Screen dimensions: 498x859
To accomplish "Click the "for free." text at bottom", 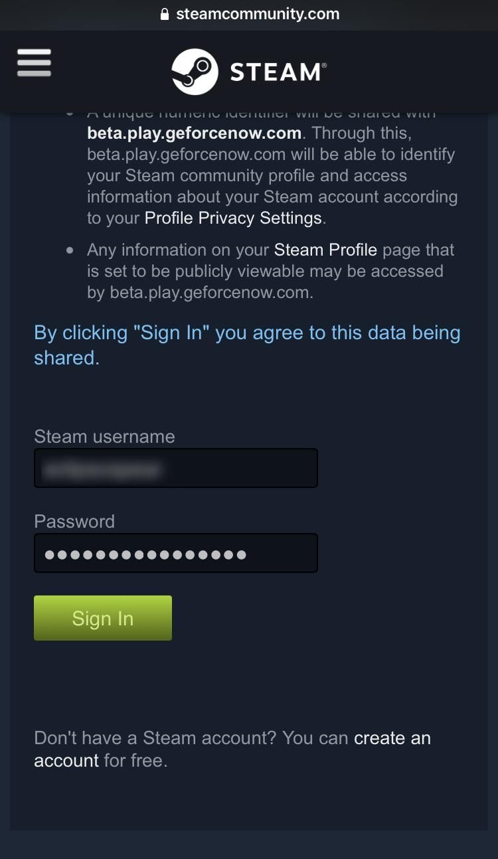I will [136, 761].
